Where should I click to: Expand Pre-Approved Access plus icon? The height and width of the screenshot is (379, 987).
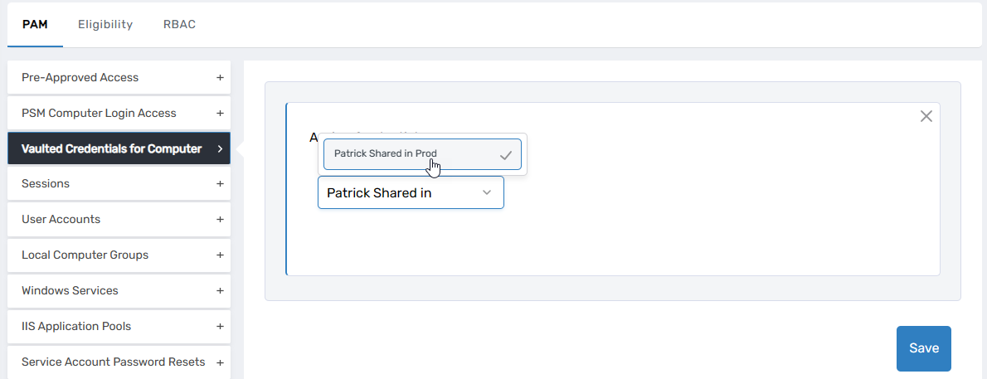220,78
